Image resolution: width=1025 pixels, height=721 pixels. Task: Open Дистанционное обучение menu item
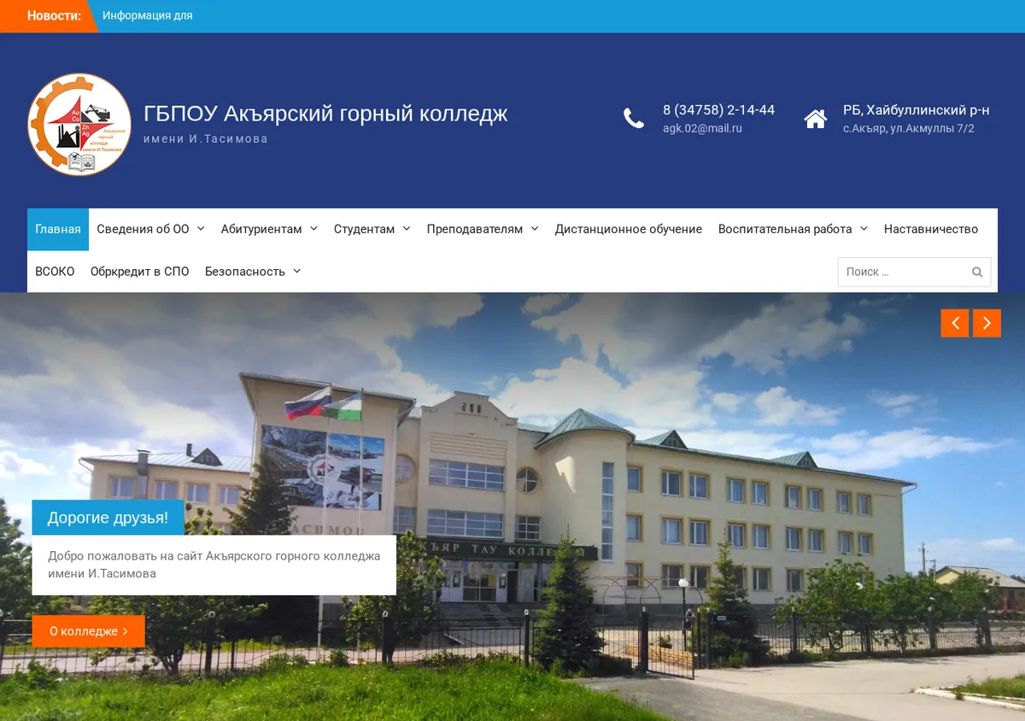pos(629,229)
